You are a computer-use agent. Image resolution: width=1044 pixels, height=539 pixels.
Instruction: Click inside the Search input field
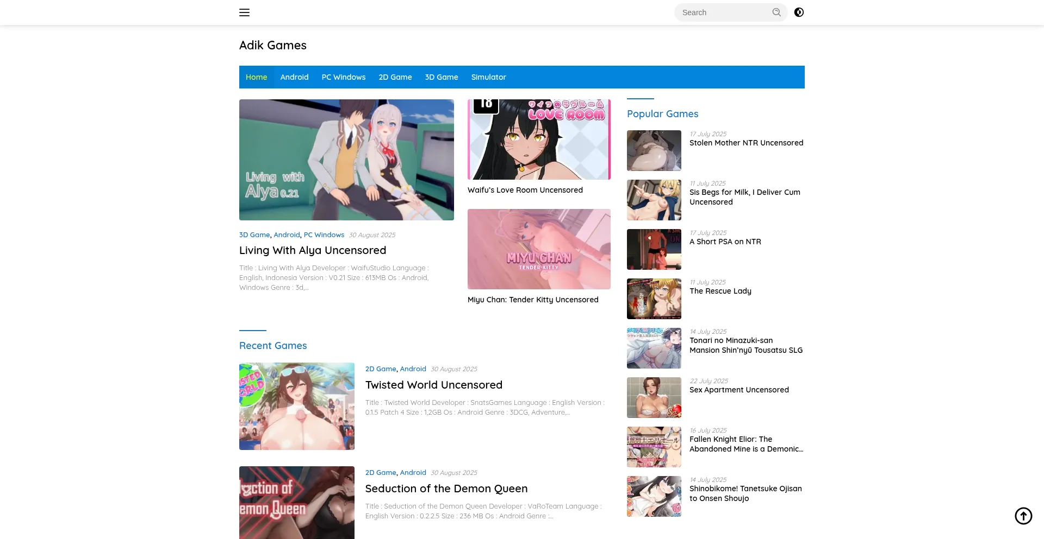click(x=723, y=12)
